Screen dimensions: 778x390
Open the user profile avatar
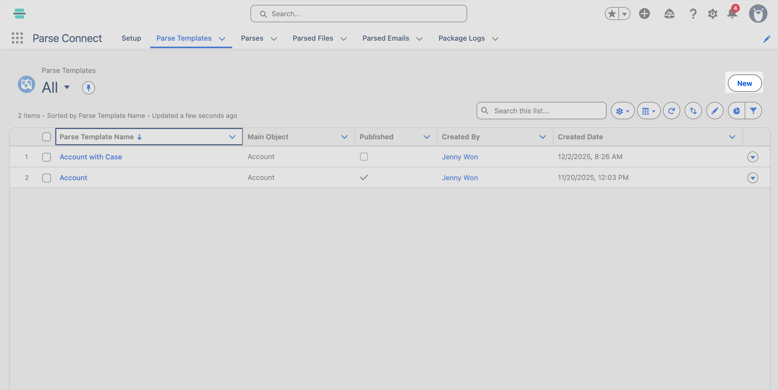point(758,14)
